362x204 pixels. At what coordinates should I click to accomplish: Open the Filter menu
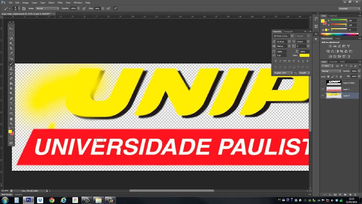[60, 3]
